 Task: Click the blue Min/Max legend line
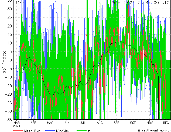coord(50,130)
